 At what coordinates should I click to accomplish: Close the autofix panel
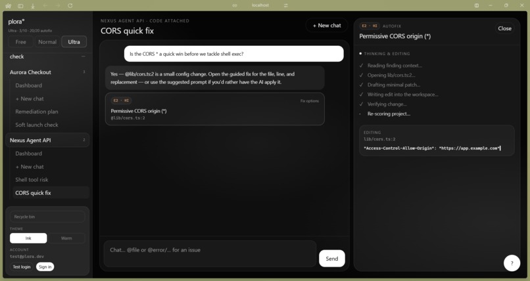click(504, 28)
